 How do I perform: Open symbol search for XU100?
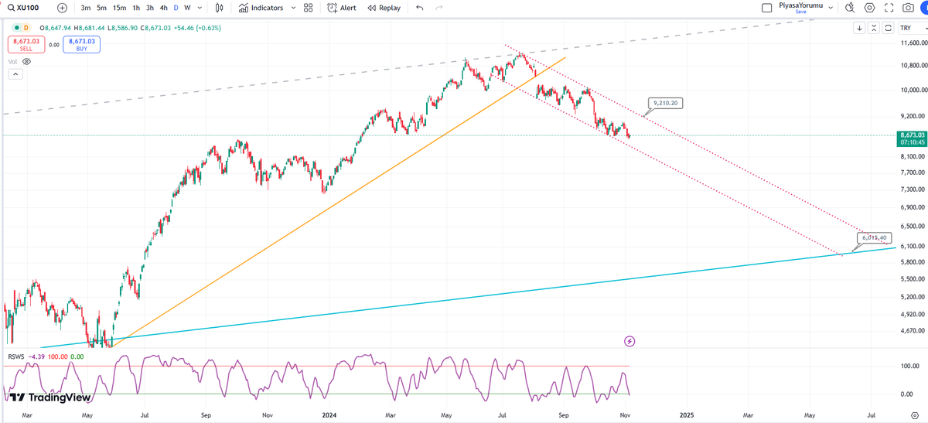(x=25, y=8)
